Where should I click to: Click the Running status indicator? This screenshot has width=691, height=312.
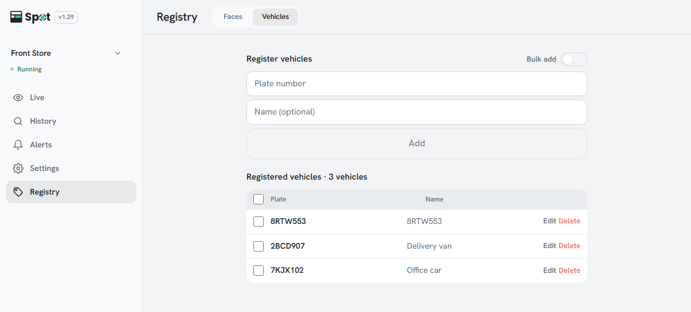[26, 70]
